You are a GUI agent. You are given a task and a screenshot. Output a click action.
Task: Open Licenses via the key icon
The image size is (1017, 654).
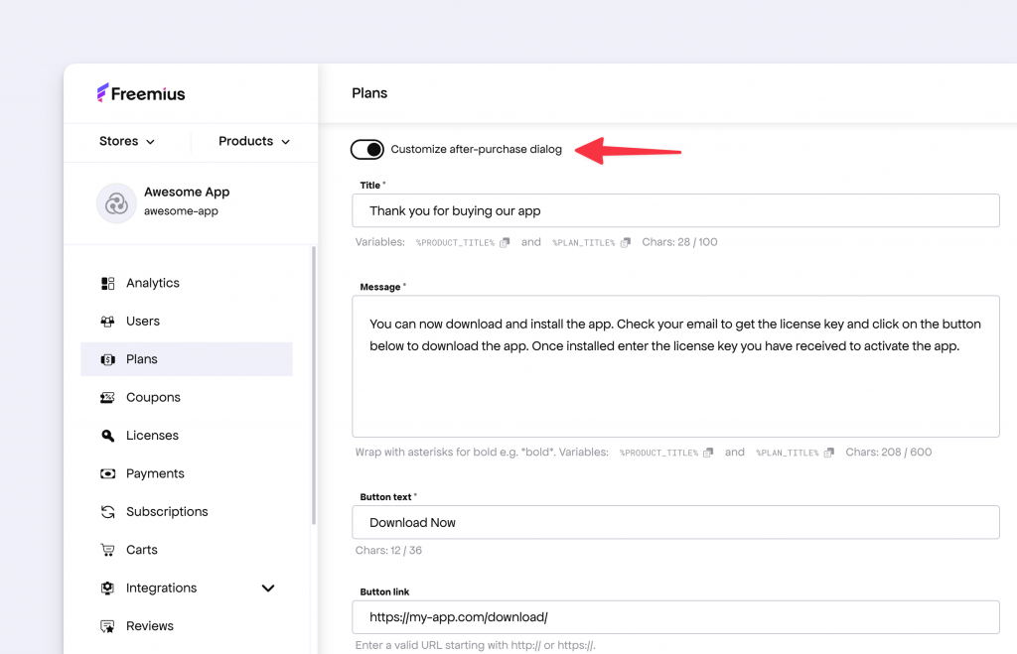107,435
